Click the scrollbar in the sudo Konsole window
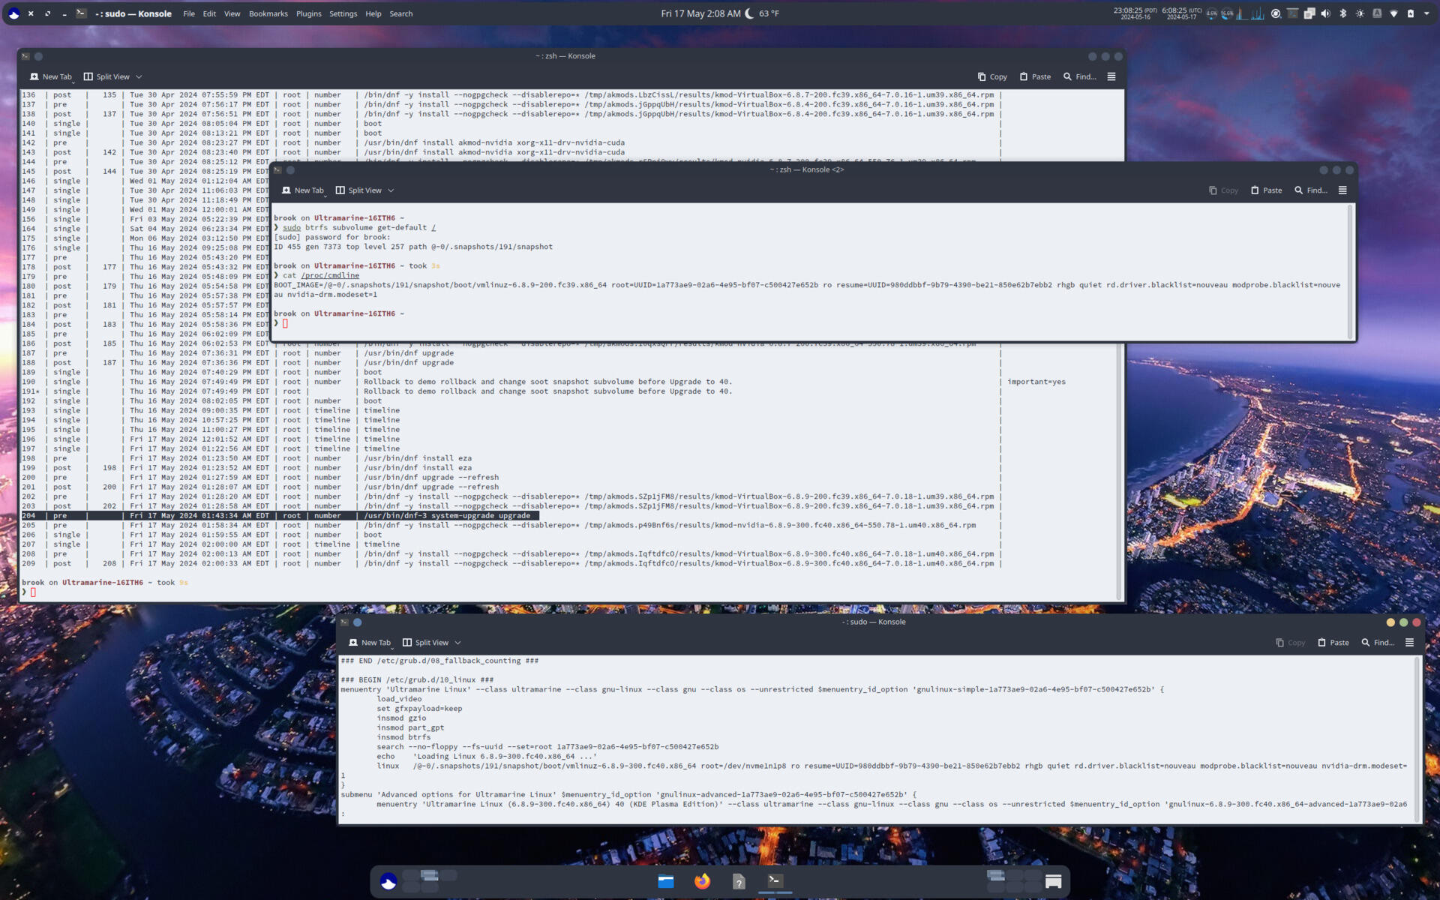The height and width of the screenshot is (900, 1440). [1417, 739]
